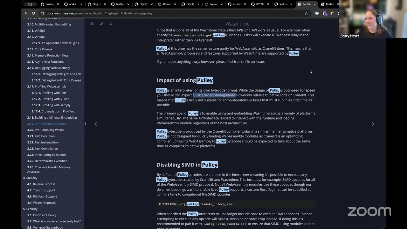The height and width of the screenshot is (229, 407).
Task: Open the 1Password extension icon
Action: [317, 13]
